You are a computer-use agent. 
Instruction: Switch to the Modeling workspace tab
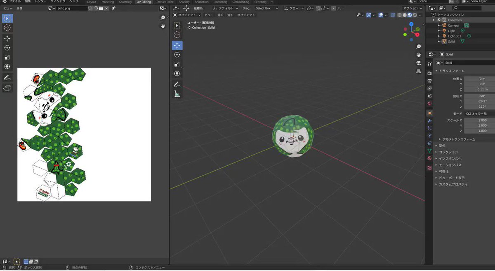click(x=108, y=2)
